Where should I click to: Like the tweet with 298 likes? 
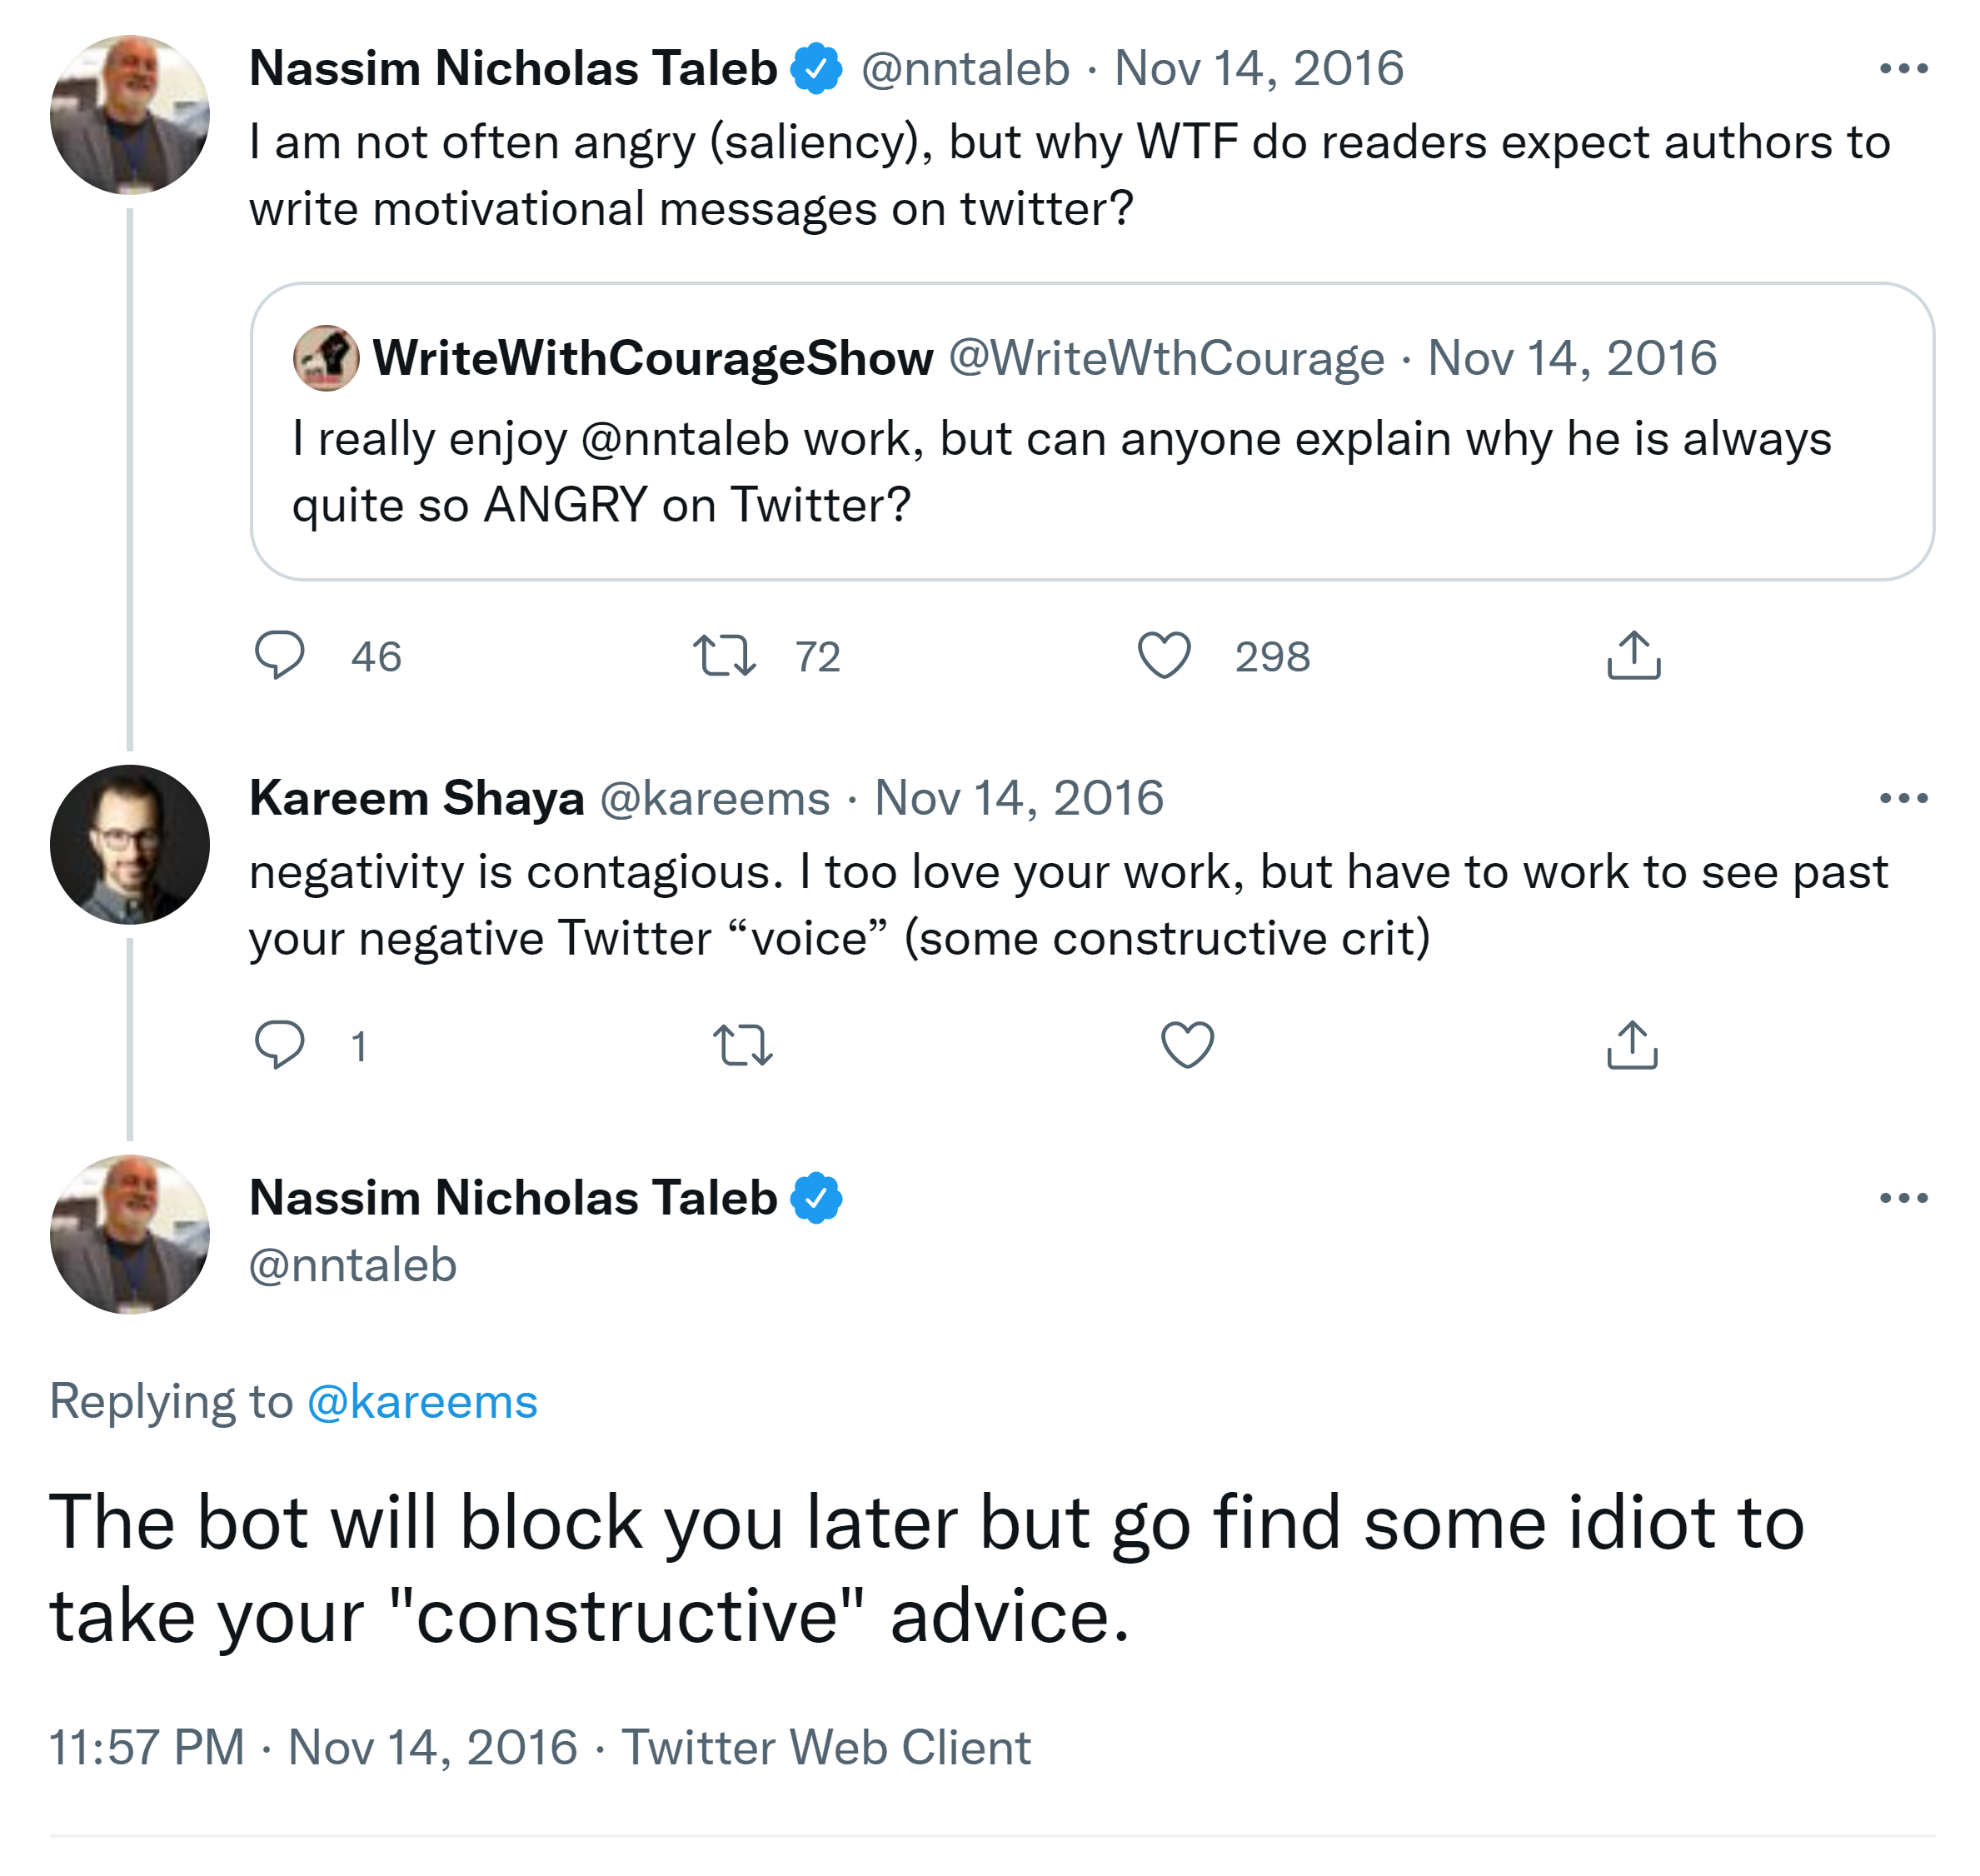click(x=1165, y=656)
